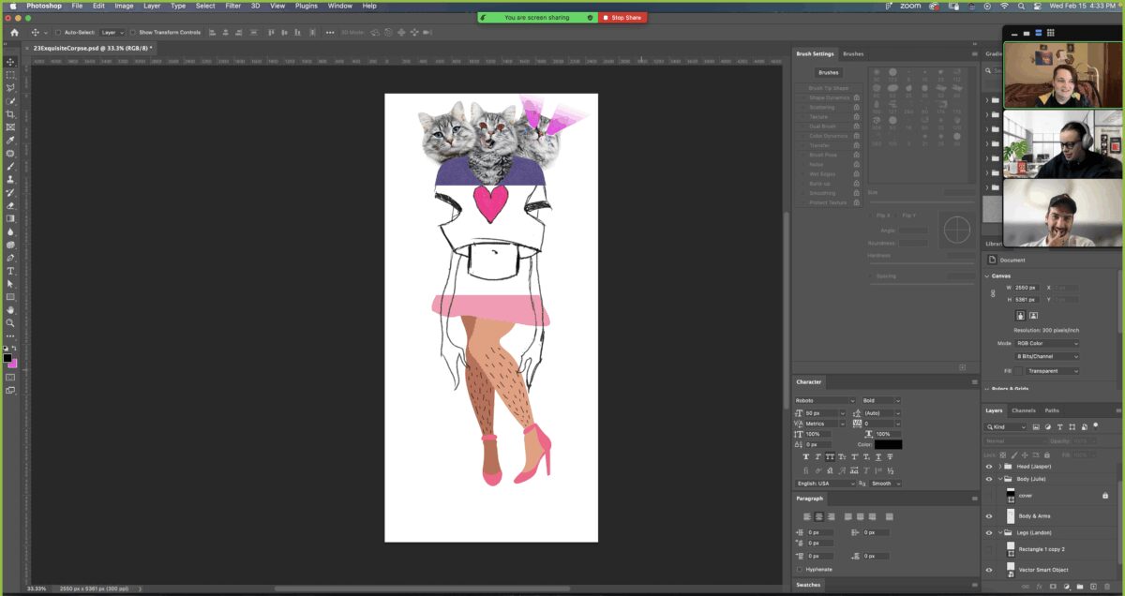
Task: Switch to the Channels tab
Action: 1024,410
